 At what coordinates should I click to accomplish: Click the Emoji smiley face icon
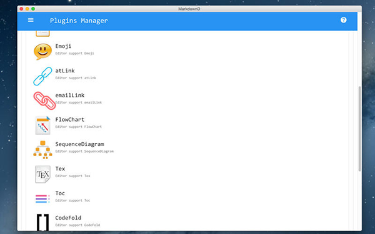(x=42, y=52)
